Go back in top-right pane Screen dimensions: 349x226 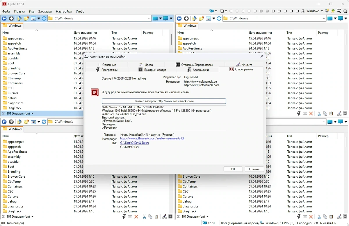[x=179, y=18]
